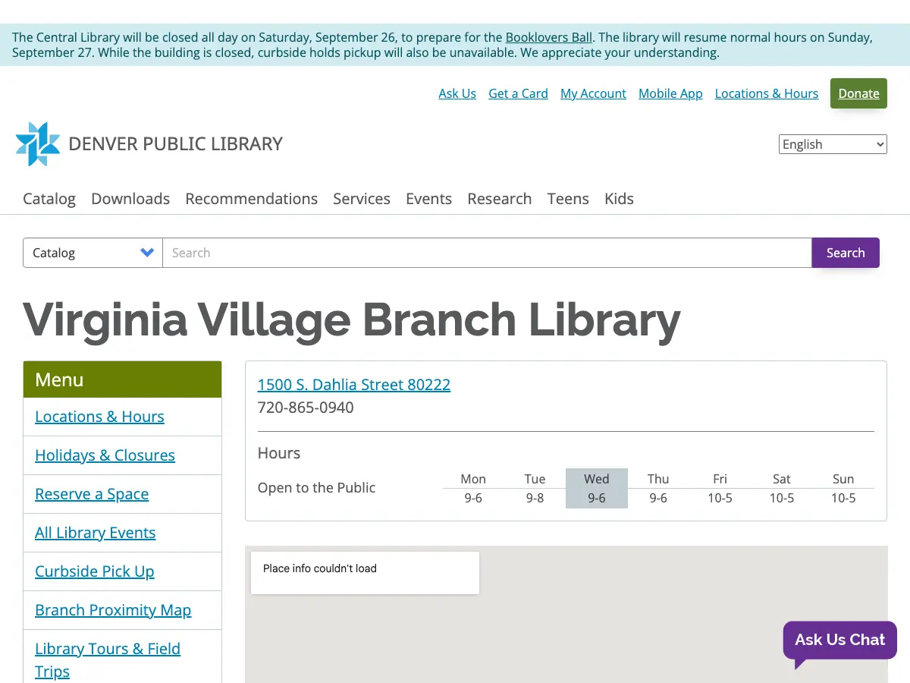Screen dimensions: 910x683
Task: Click the green Donate button
Action: pyautogui.click(x=858, y=93)
